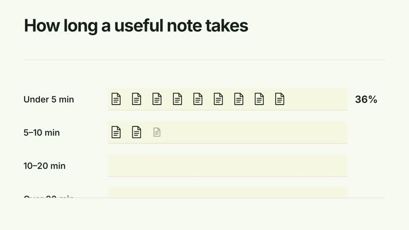
Task: Click the slide title How long a useful note takes
Action: click(x=136, y=26)
